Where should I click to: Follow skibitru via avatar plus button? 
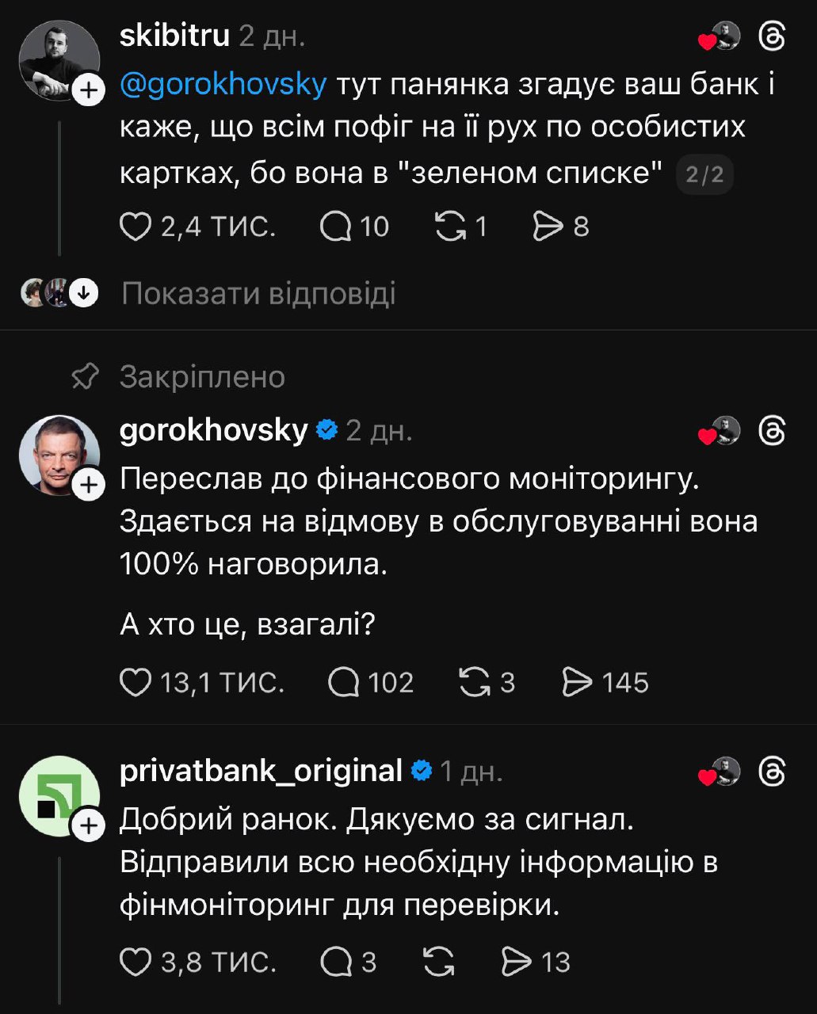(88, 90)
